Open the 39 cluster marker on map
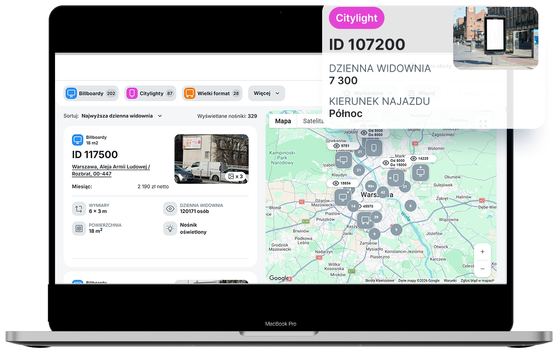 click(376, 217)
